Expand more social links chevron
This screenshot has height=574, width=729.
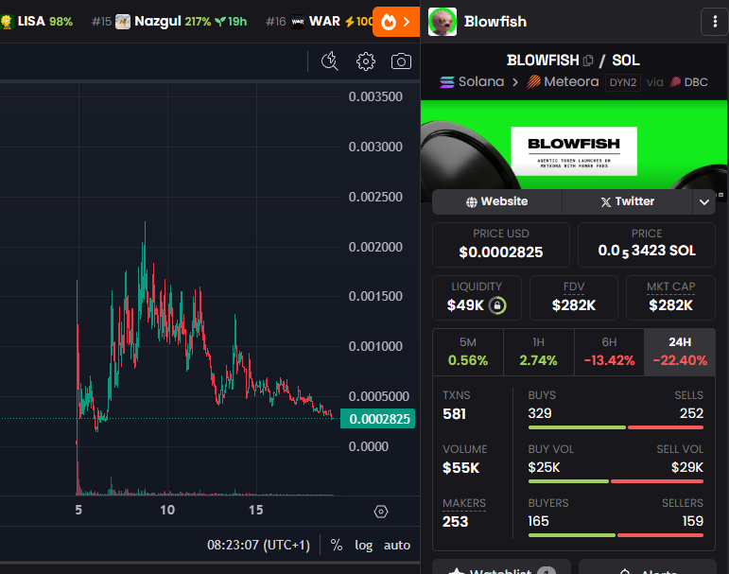pyautogui.click(x=703, y=201)
